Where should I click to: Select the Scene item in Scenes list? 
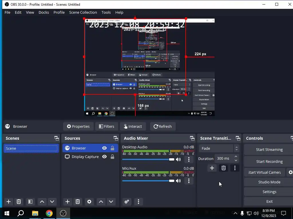[x=31, y=148]
